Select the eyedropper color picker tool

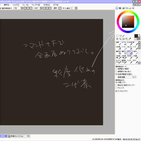(130, 39)
